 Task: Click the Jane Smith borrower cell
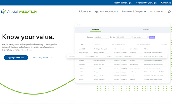tap(132, 79)
